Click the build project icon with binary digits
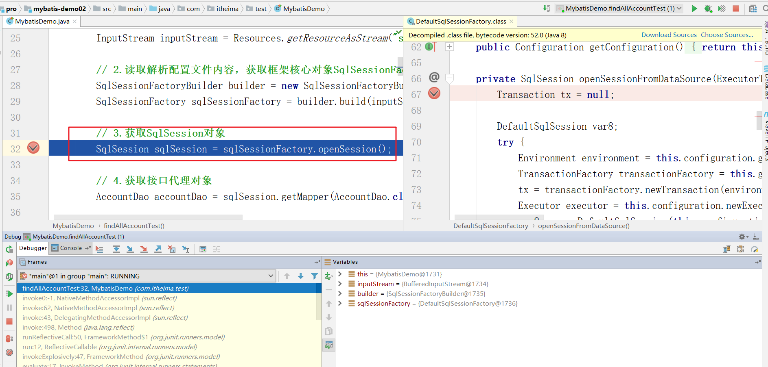This screenshot has width=768, height=367. 547,9
